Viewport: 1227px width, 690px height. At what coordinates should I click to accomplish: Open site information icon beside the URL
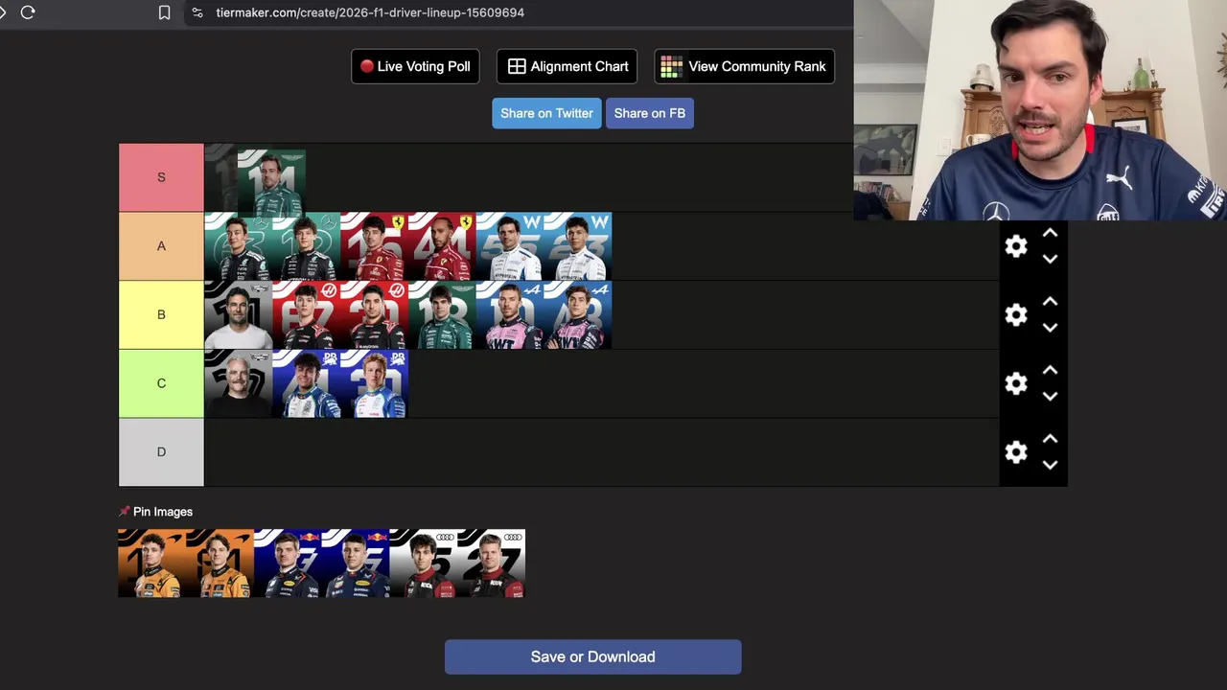click(197, 12)
